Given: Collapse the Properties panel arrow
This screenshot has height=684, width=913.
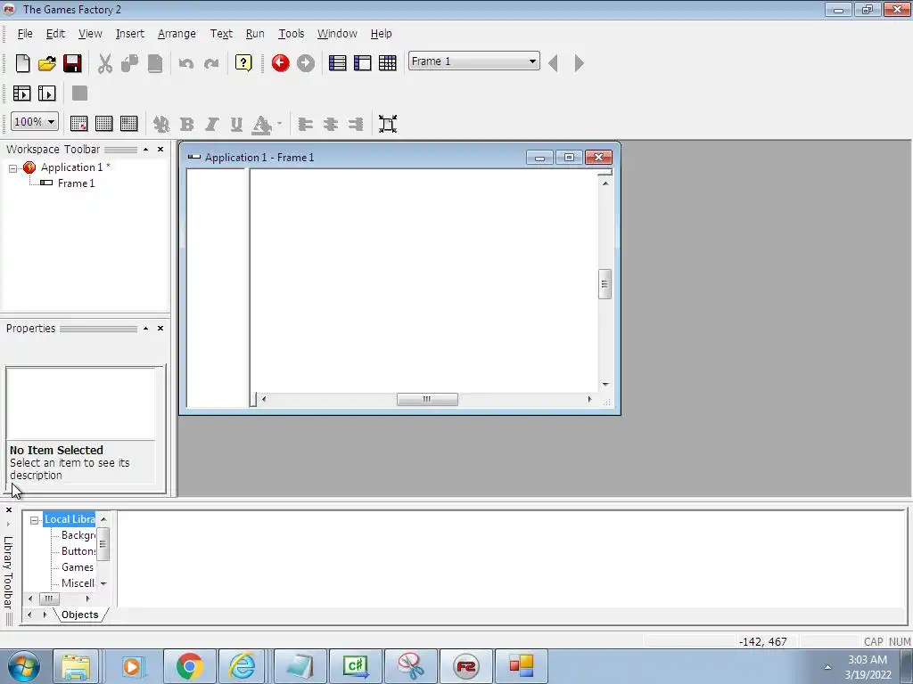Looking at the screenshot, I should [145, 329].
